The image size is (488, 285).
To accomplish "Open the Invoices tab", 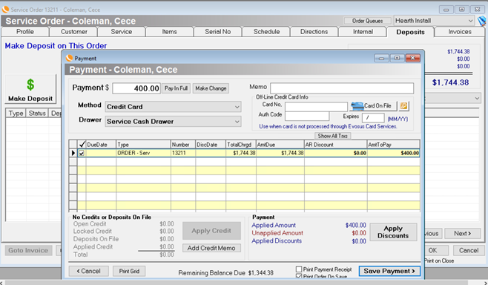I will pos(460,32).
